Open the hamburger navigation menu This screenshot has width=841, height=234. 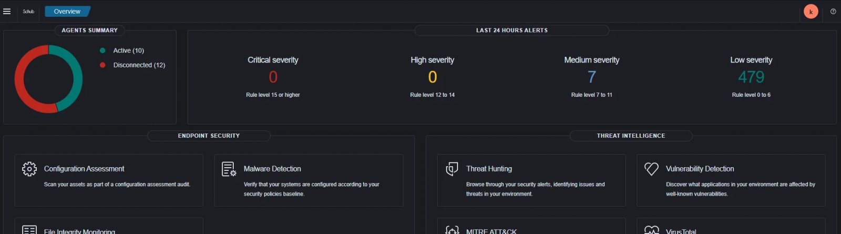pyautogui.click(x=7, y=11)
